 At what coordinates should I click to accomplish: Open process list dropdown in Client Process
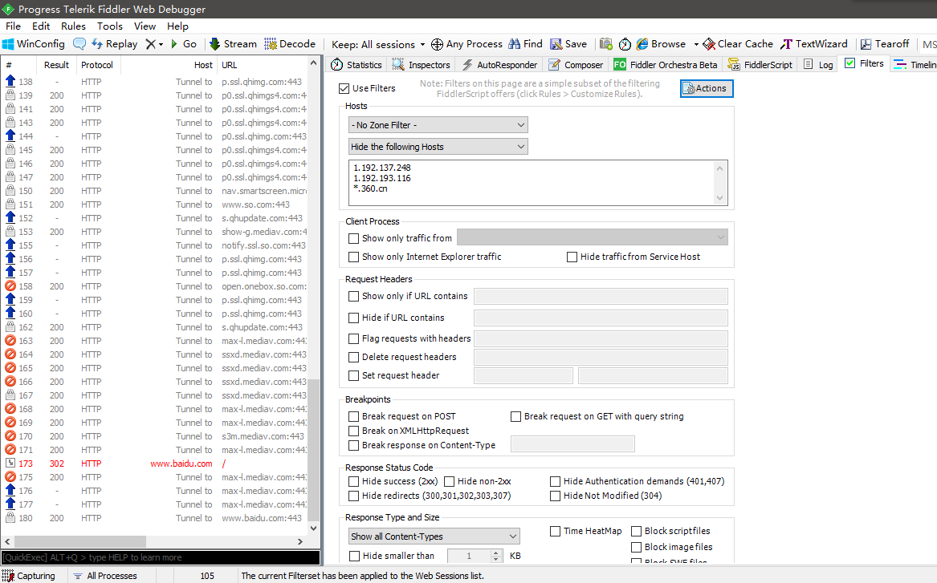593,237
